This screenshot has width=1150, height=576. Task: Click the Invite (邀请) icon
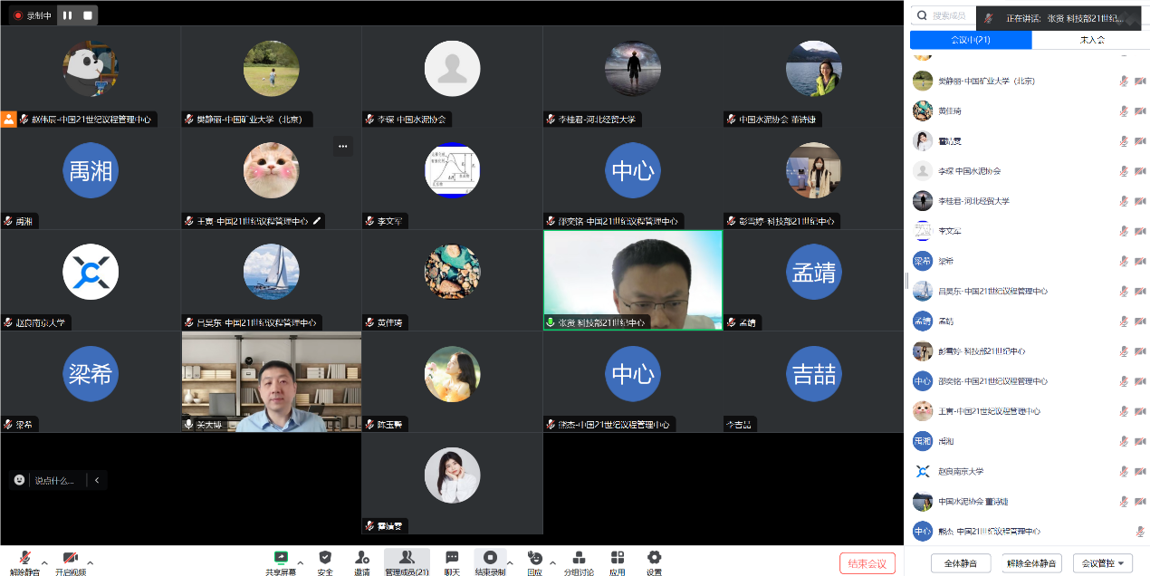(362, 558)
